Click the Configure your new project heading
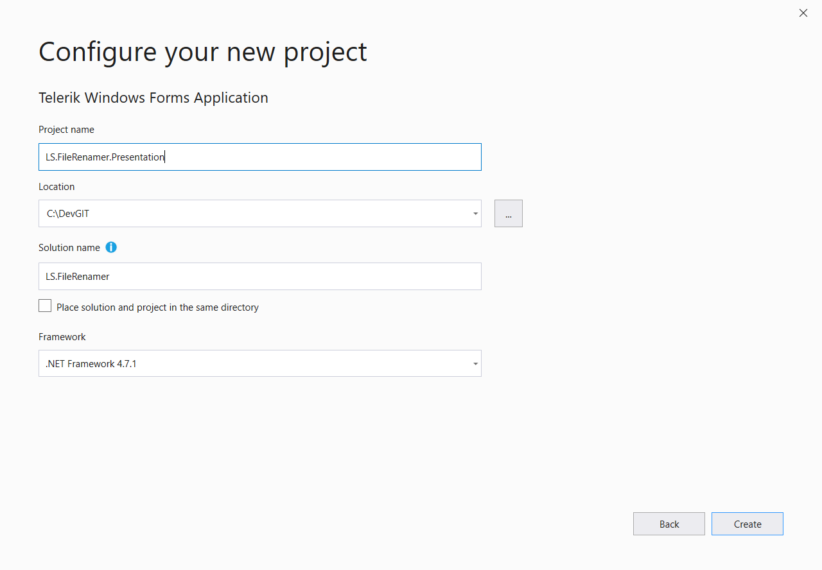 203,52
